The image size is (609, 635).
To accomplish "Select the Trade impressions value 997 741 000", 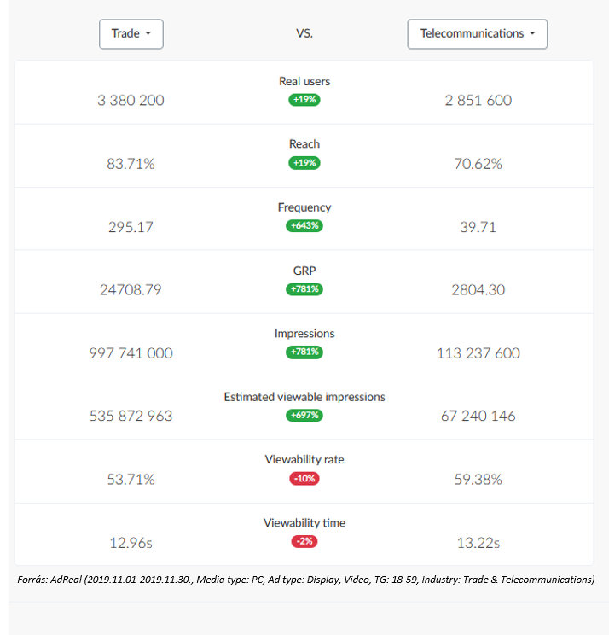I will coord(130,353).
